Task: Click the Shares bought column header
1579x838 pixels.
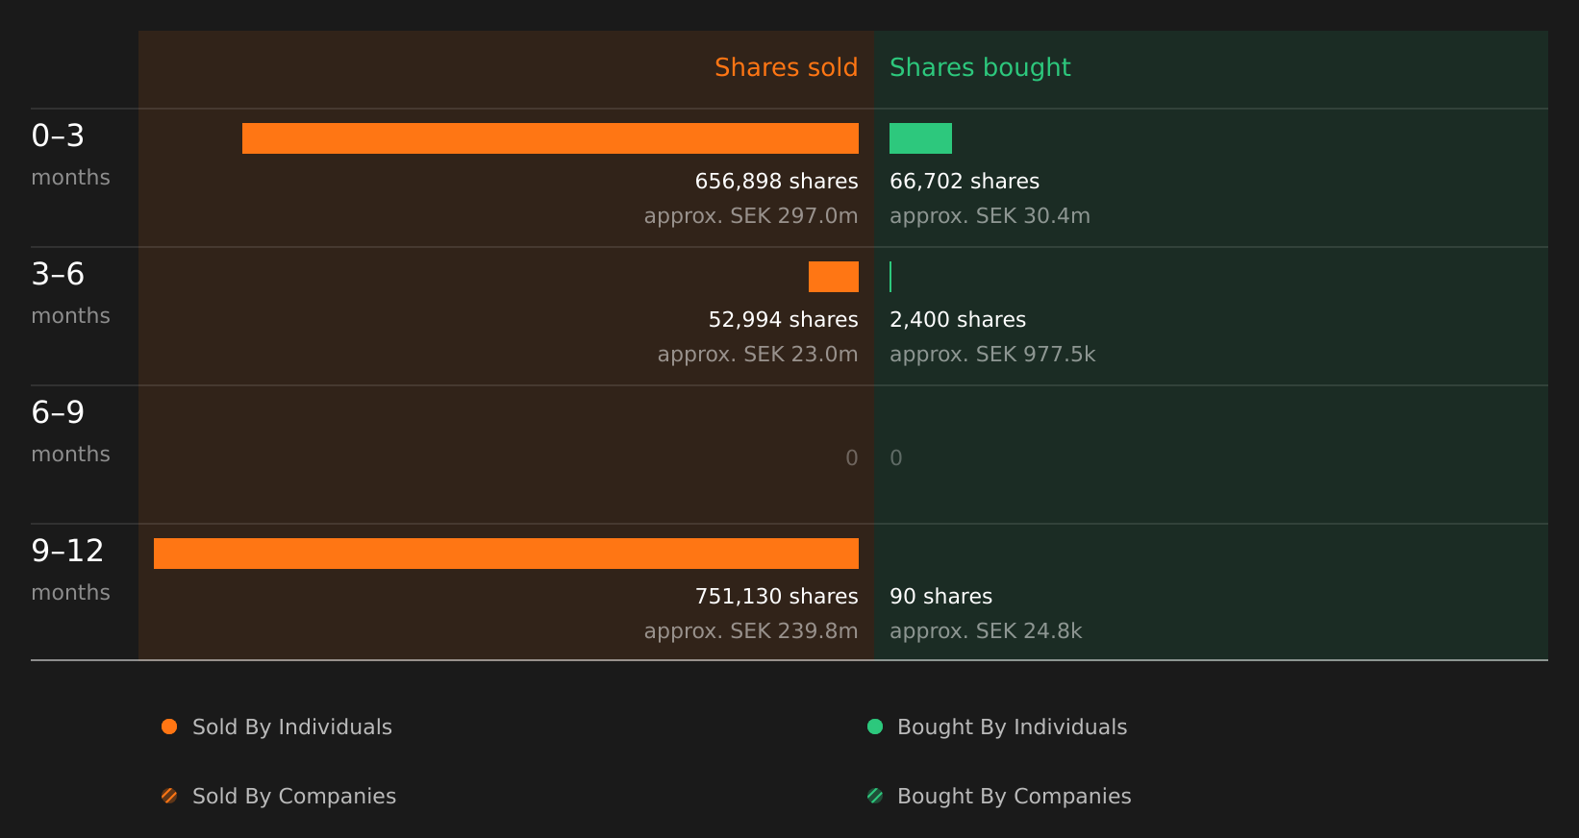Action: click(980, 67)
